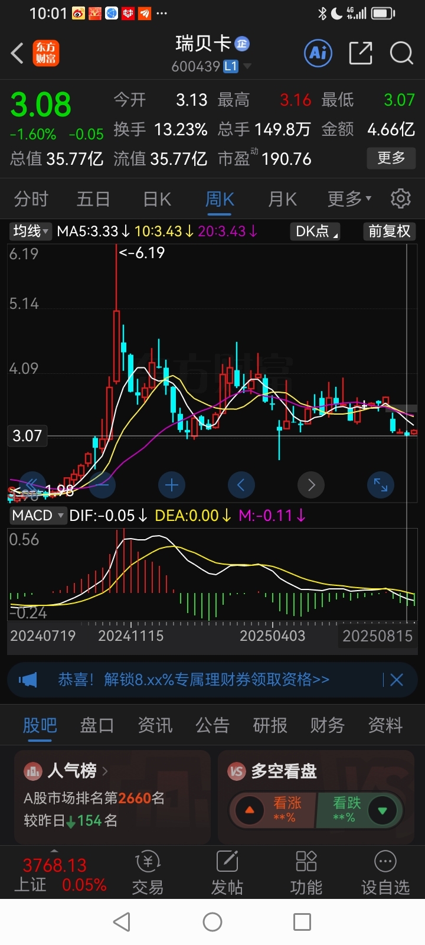This screenshot has height=945, width=425.
Task: Vote 看涨 bullish arrow button
Action: tap(250, 810)
